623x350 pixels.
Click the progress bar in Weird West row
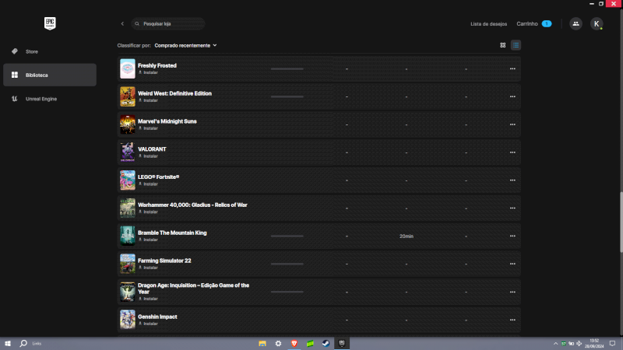(x=287, y=96)
